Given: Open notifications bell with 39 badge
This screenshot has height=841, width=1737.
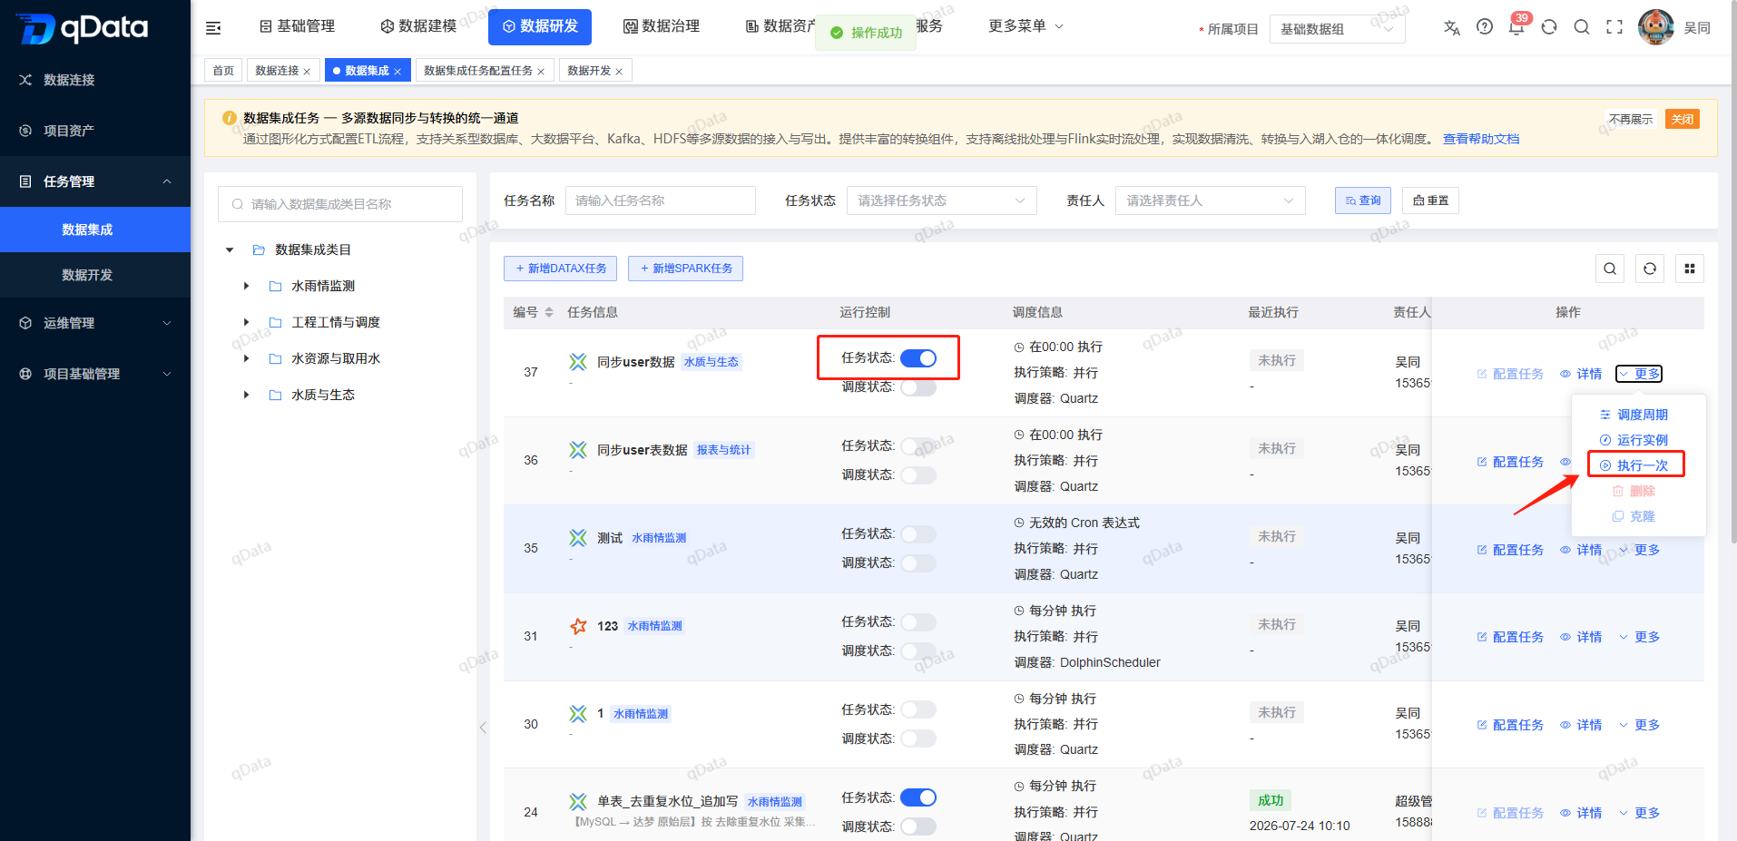Looking at the screenshot, I should tap(1517, 25).
